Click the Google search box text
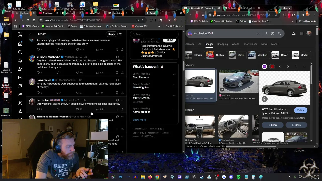The height and width of the screenshot is (181, 322). click(x=203, y=33)
